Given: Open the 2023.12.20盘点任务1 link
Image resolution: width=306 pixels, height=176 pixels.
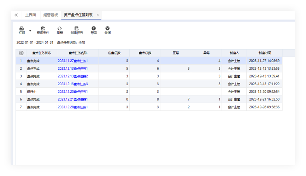Looking at the screenshot, I should (x=73, y=92).
